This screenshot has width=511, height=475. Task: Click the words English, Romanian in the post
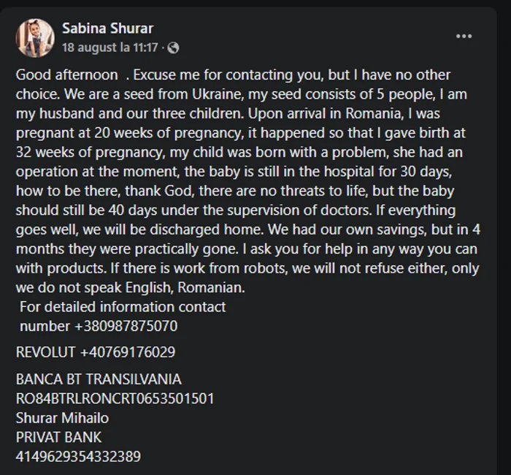click(185, 288)
